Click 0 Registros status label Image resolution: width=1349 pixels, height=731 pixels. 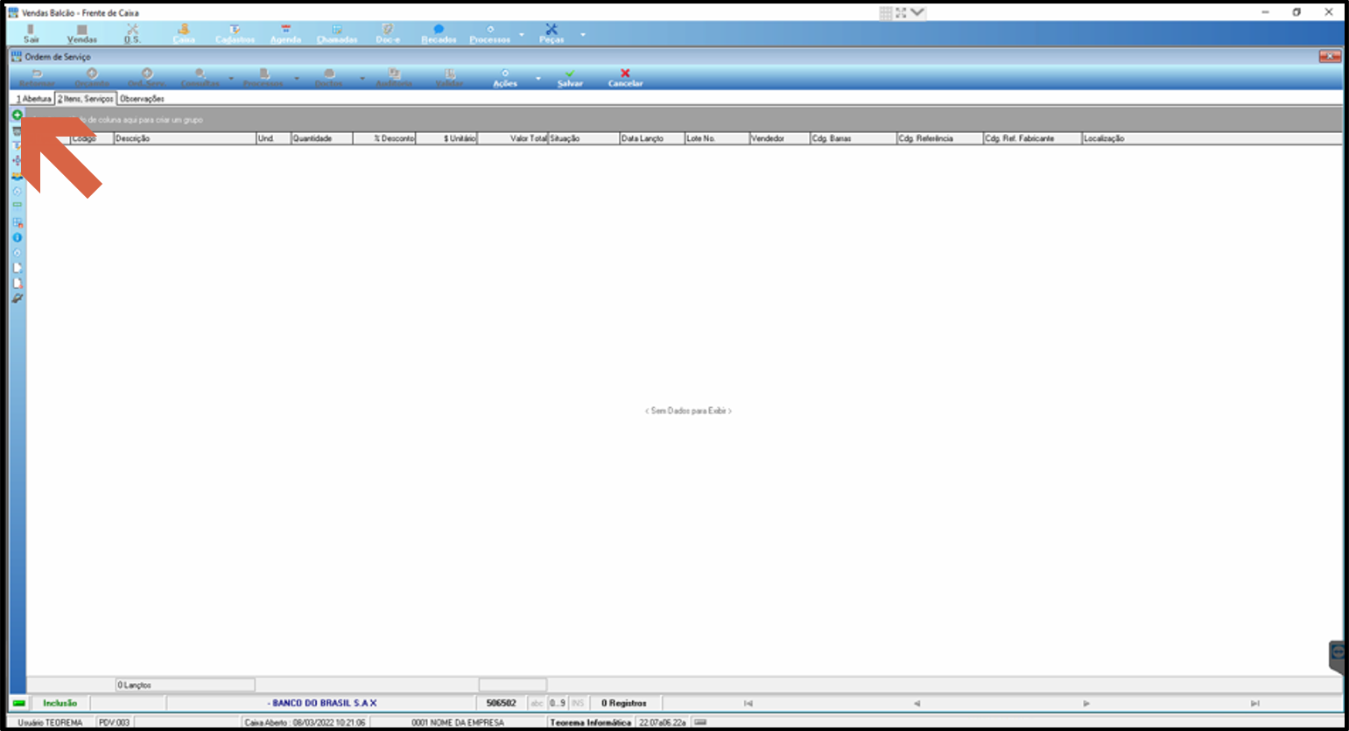coord(624,703)
